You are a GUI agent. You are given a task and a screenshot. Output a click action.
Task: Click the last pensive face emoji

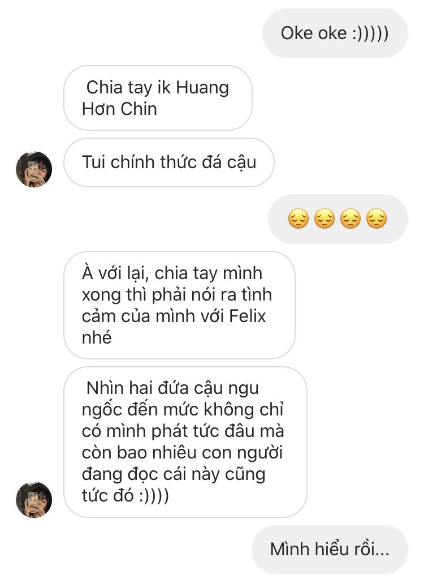[x=377, y=218]
